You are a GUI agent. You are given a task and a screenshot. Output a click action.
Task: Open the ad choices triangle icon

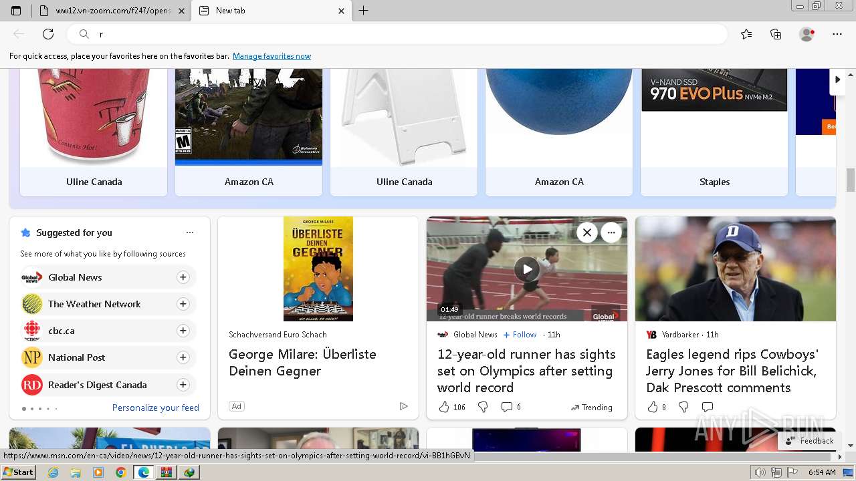point(403,406)
